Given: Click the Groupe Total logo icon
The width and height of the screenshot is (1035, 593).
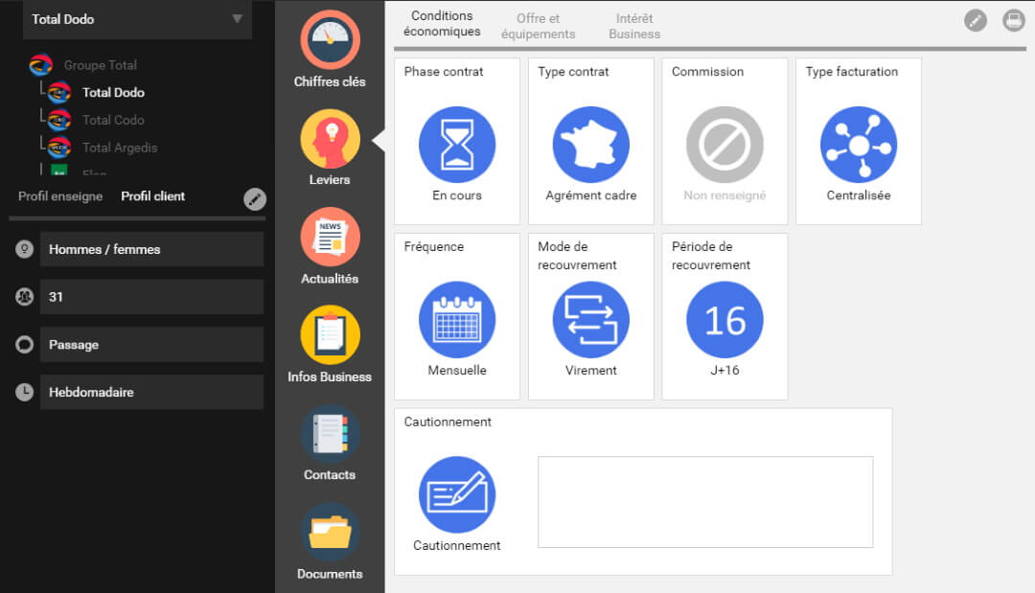Looking at the screenshot, I should pyautogui.click(x=41, y=64).
